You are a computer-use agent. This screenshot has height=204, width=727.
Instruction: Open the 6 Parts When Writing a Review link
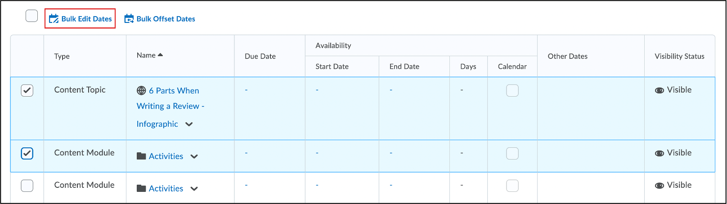click(174, 91)
